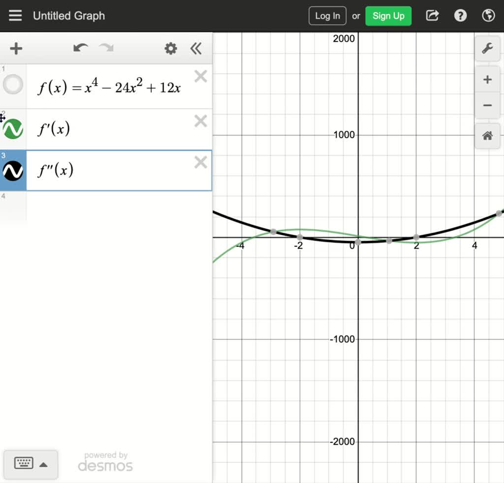
Task: Open the gear settings menu
Action: coord(170,49)
